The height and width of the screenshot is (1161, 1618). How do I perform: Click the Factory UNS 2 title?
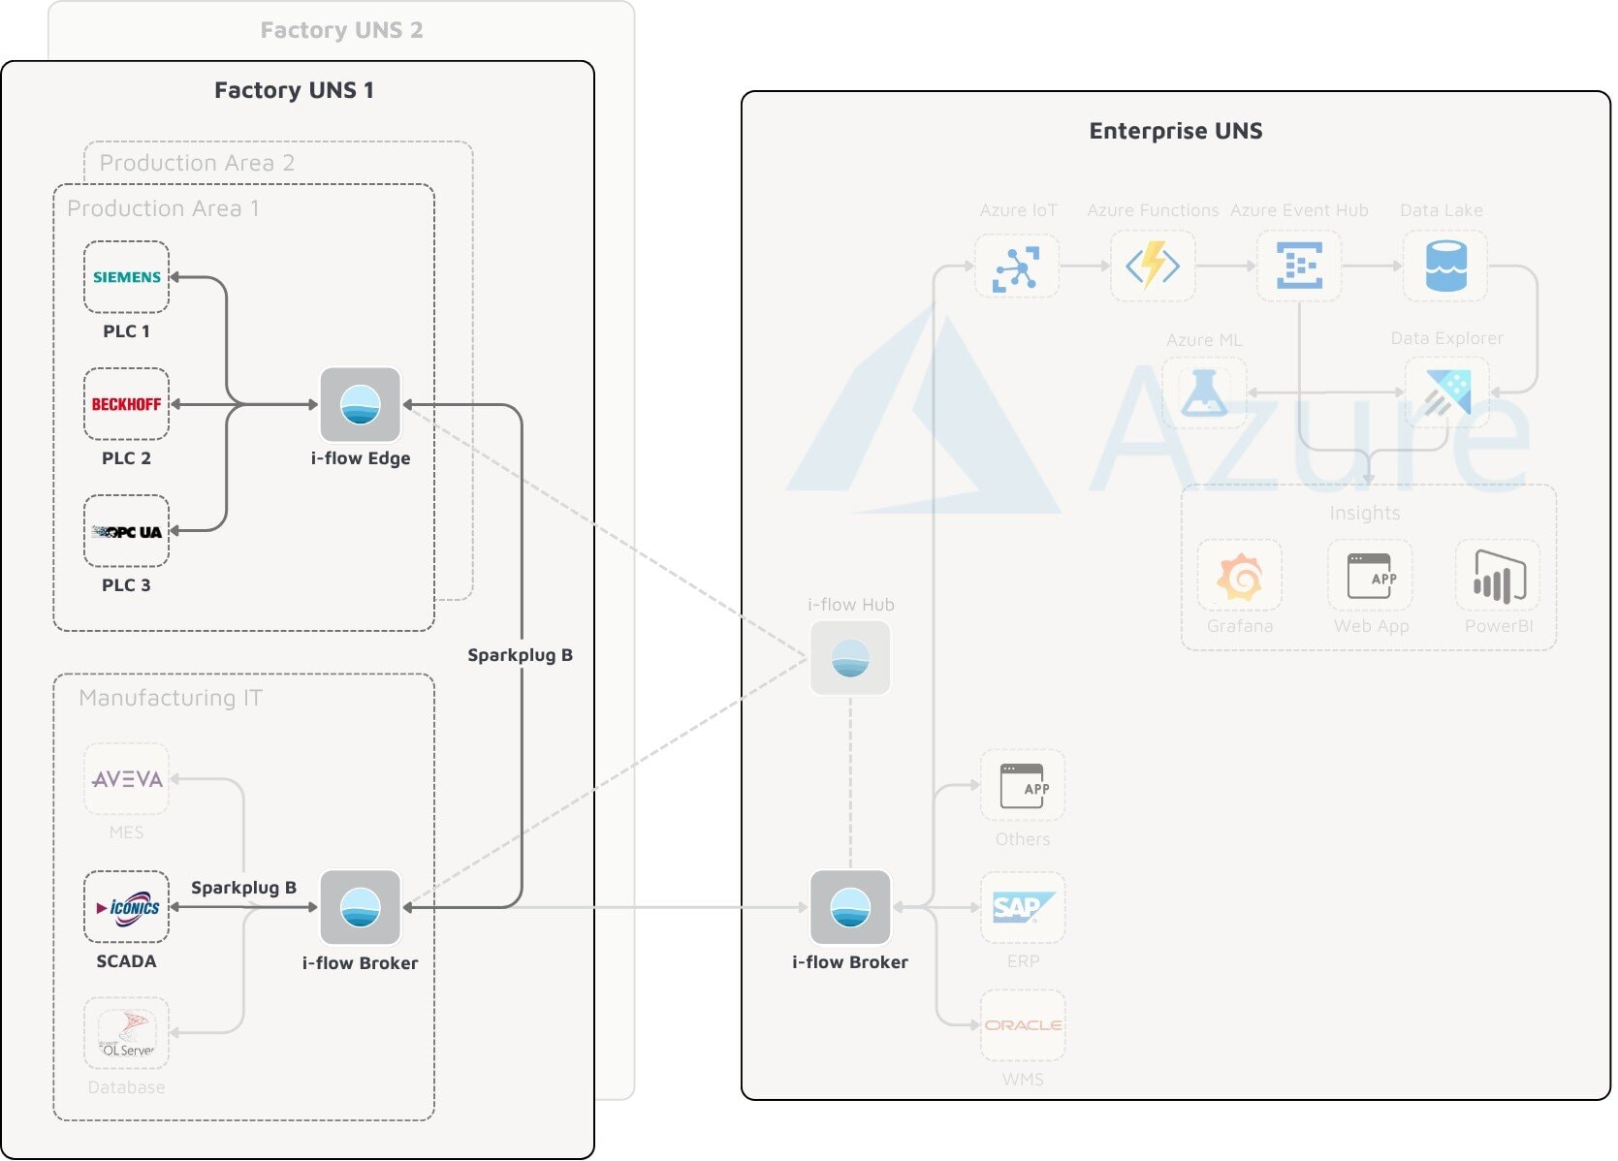point(341,30)
